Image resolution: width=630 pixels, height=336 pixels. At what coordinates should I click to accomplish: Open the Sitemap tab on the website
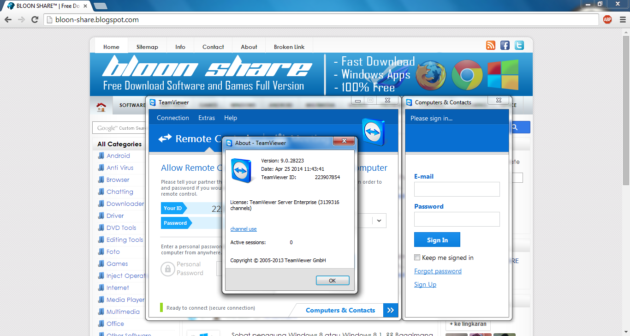(147, 47)
